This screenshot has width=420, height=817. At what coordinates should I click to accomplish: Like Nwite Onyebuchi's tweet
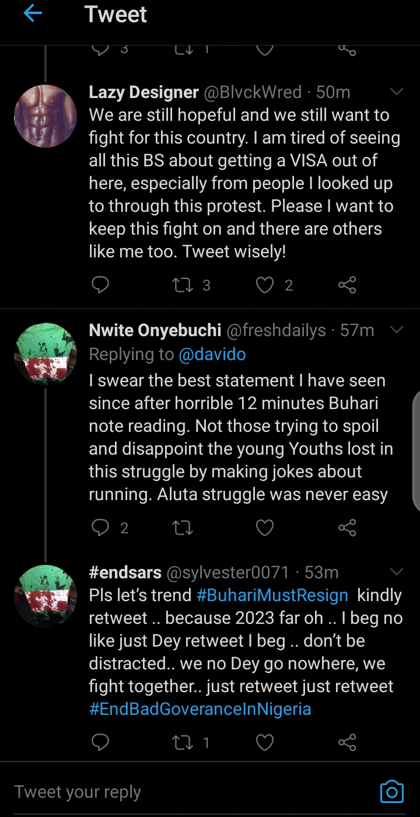tap(265, 528)
